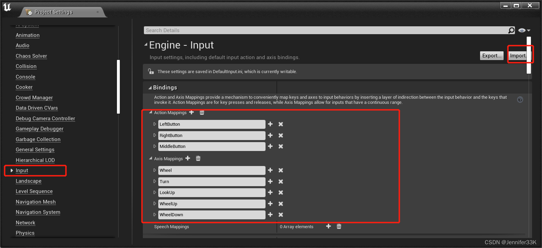The image size is (542, 248).
Task: Add a Speech Mappings array element
Action: click(329, 226)
